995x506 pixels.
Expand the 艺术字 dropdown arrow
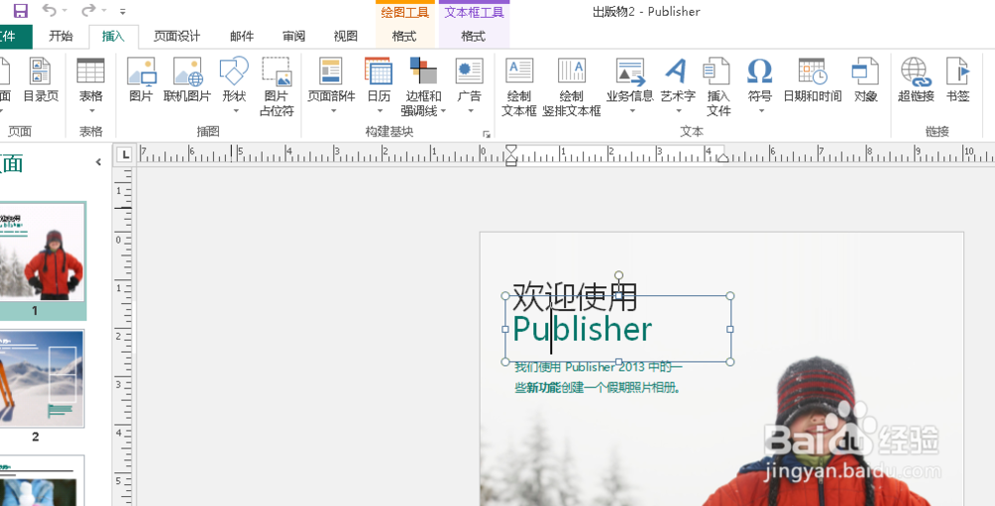(678, 111)
